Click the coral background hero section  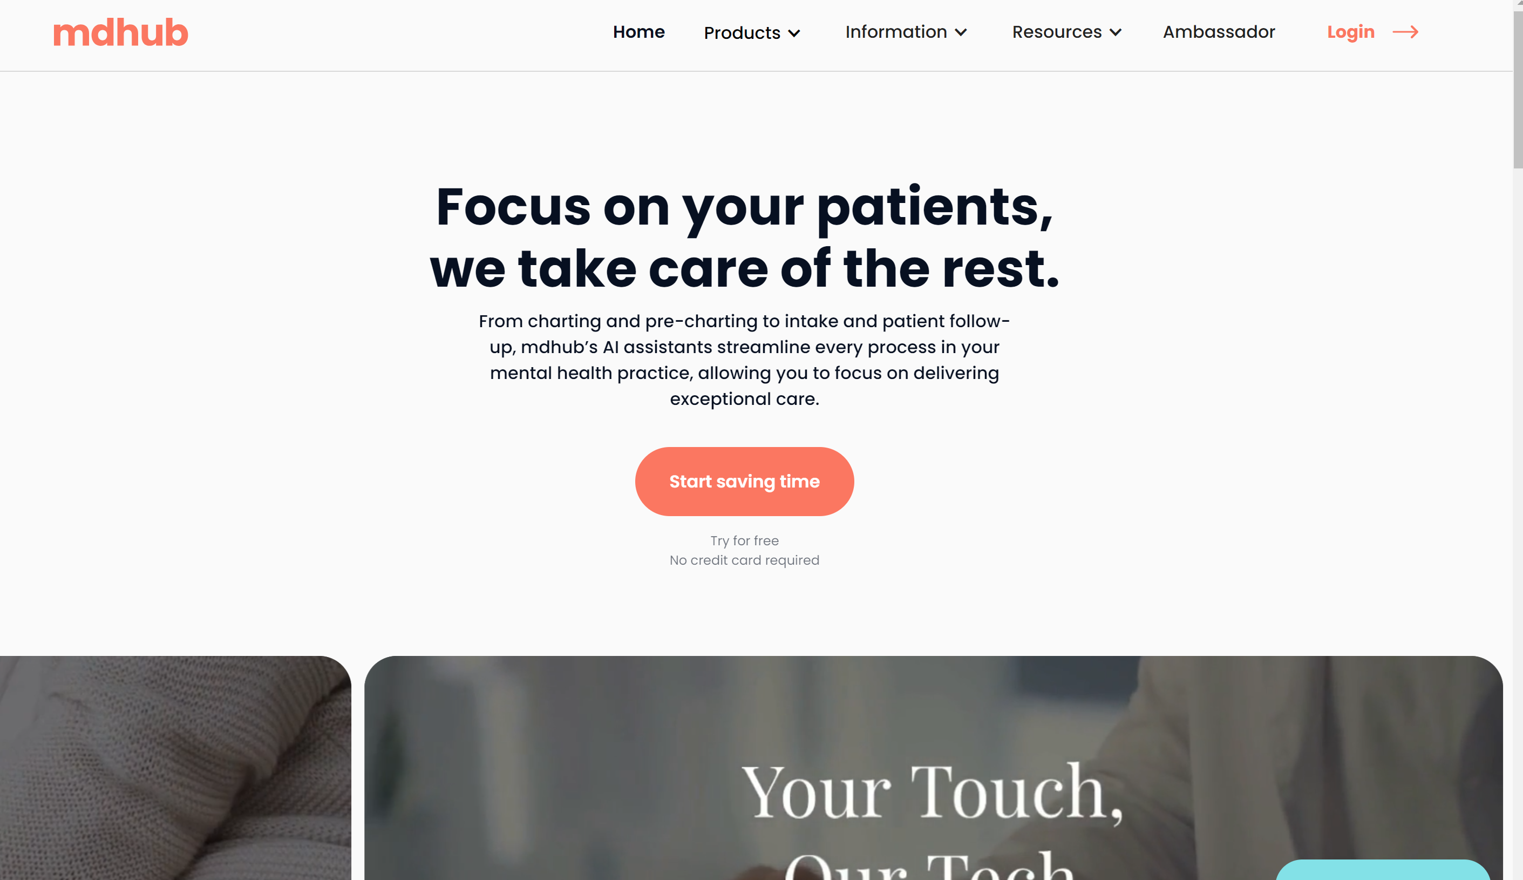[x=743, y=481]
